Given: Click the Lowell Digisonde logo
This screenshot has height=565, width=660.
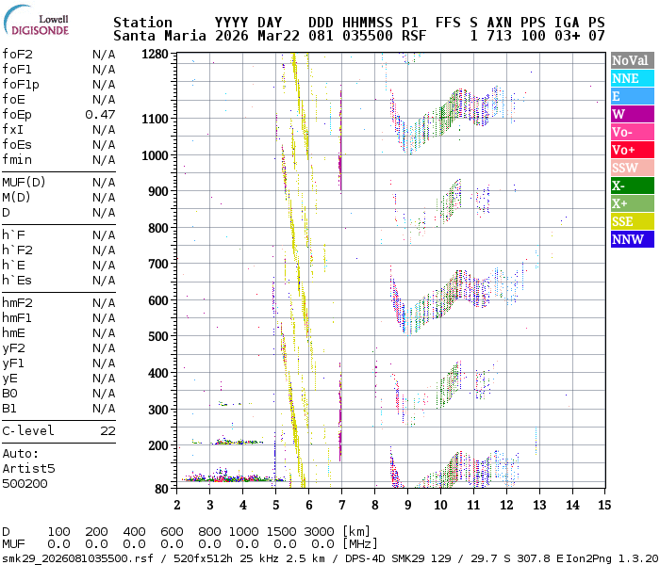Looking at the screenshot, I should pyautogui.click(x=36, y=21).
